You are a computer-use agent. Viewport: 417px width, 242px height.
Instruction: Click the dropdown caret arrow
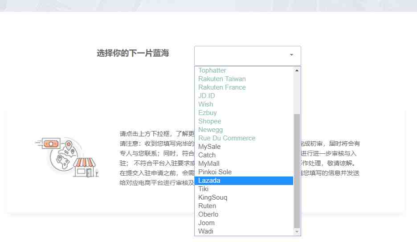(x=291, y=55)
